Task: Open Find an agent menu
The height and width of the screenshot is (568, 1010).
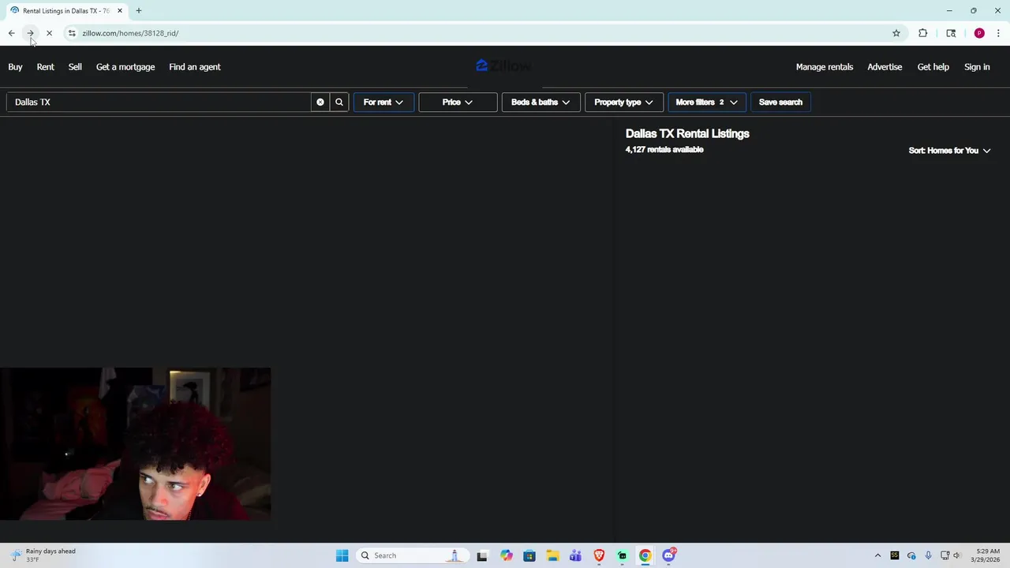Action: click(195, 67)
